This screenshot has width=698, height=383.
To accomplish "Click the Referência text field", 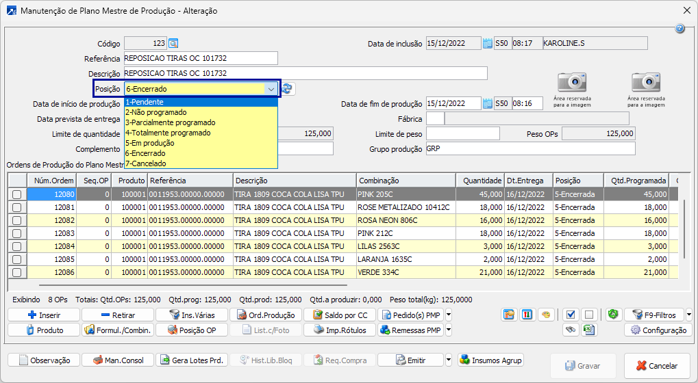I will (201, 58).
